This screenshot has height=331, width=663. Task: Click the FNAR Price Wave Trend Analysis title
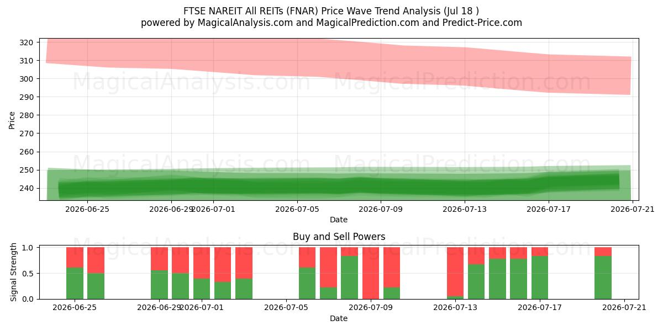pos(331,11)
